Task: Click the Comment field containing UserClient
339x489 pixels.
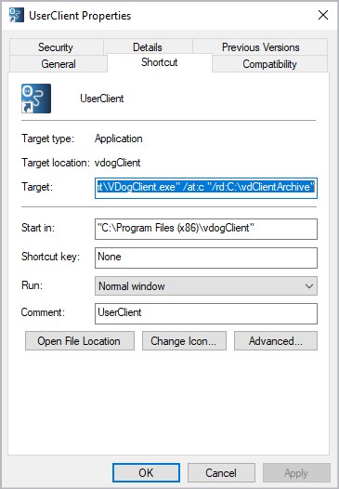Action: coord(206,313)
